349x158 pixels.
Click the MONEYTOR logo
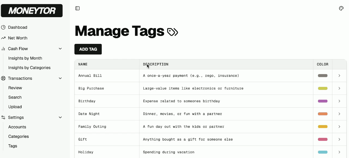click(x=32, y=10)
